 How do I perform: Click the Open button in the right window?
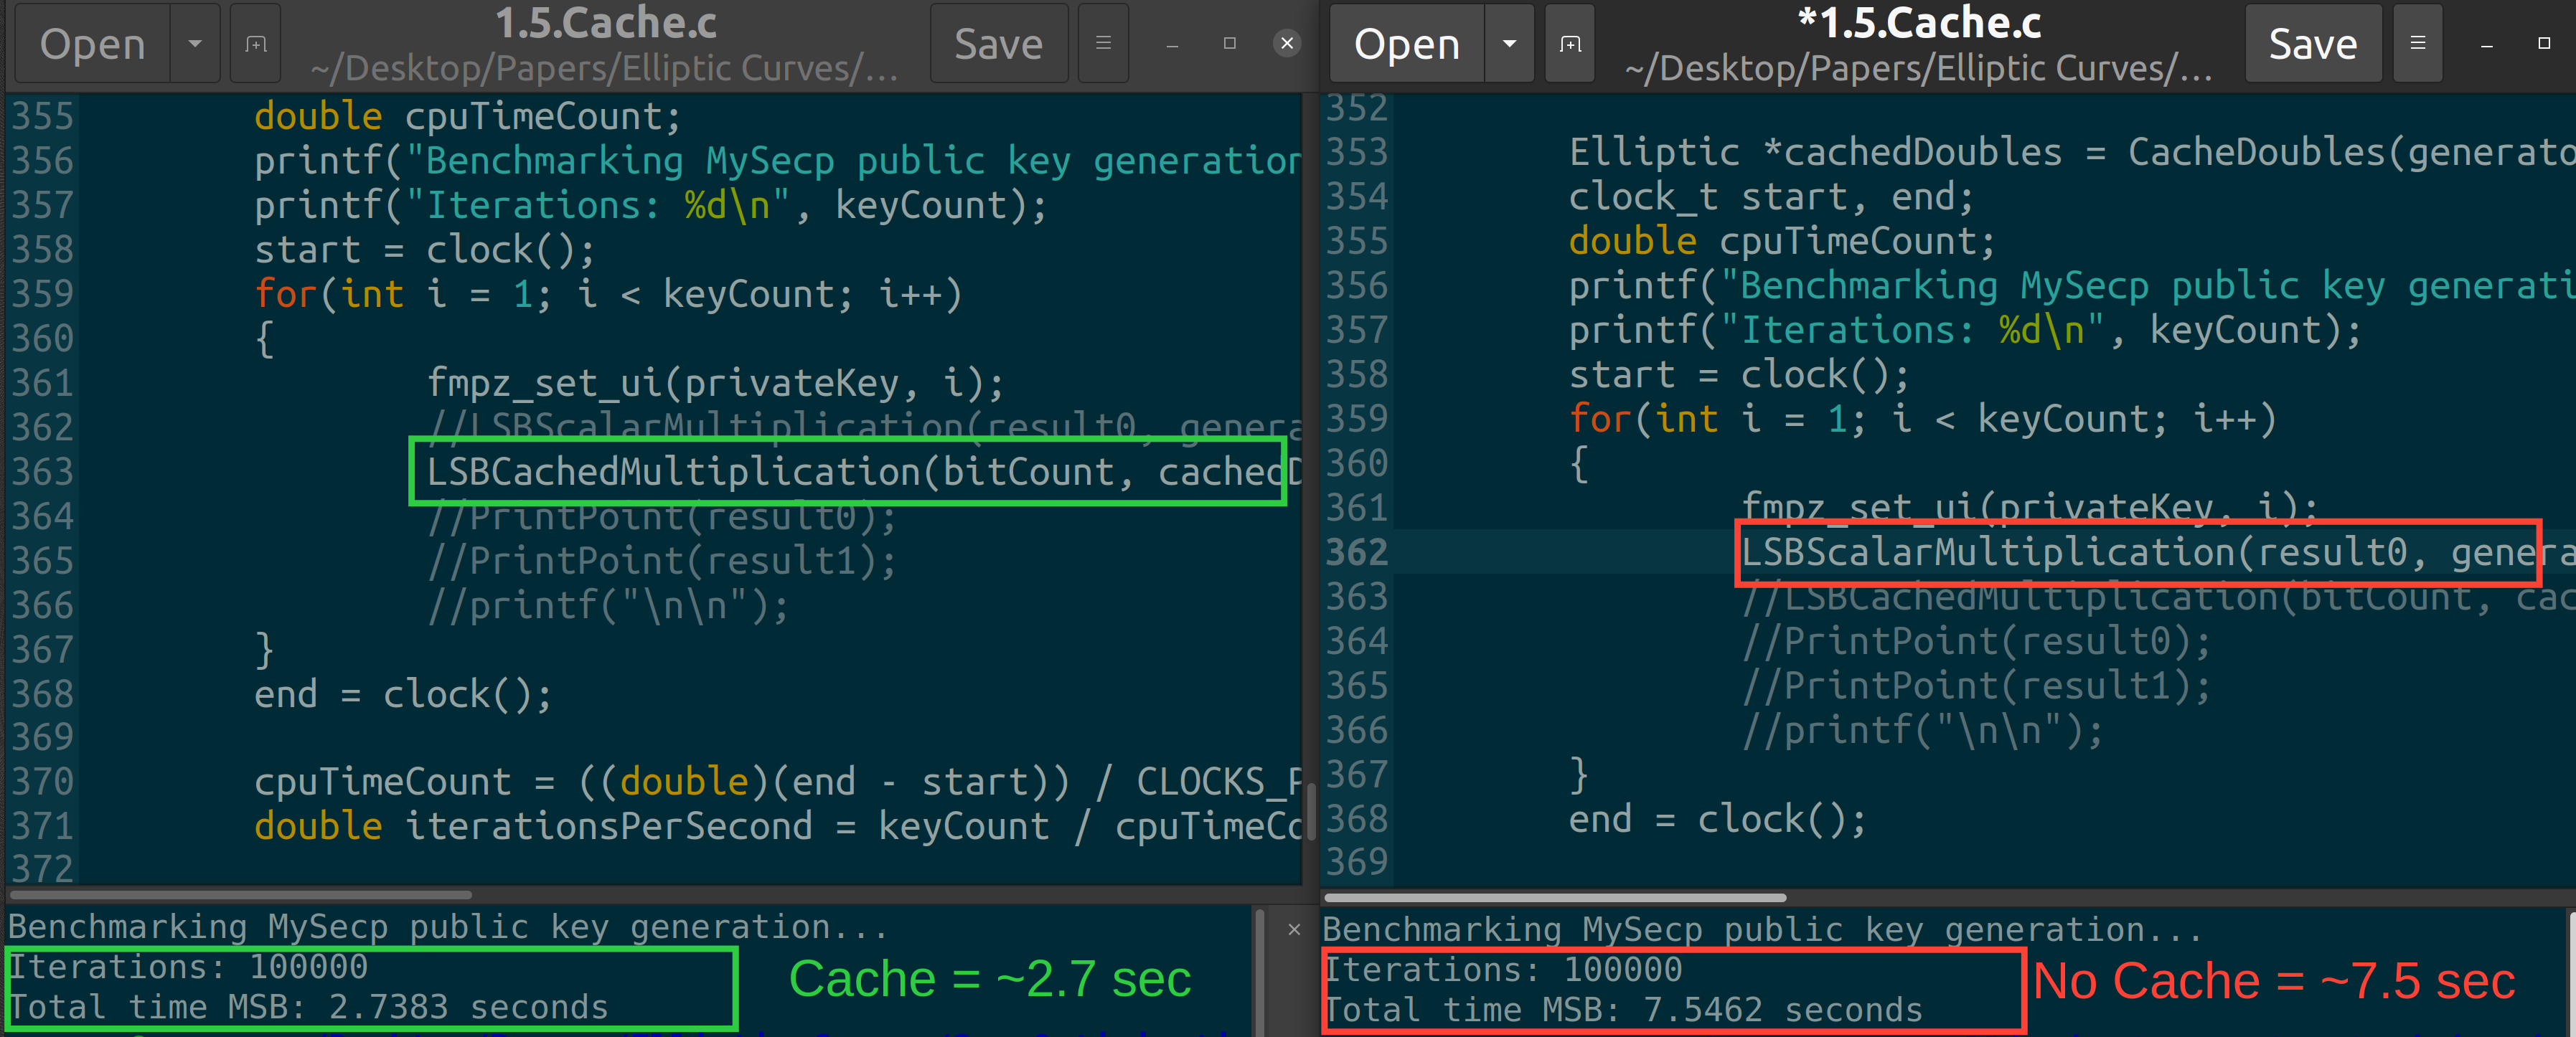[x=1406, y=44]
